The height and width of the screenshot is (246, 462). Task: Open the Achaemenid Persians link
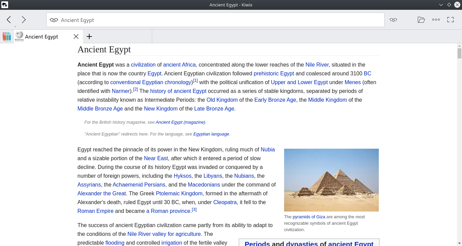pos(139,184)
